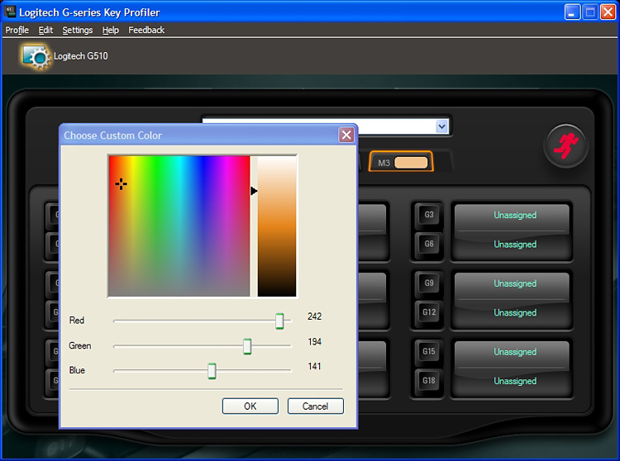This screenshot has width=620, height=461.
Task: Click Cancel in color dialog
Action: coord(316,406)
